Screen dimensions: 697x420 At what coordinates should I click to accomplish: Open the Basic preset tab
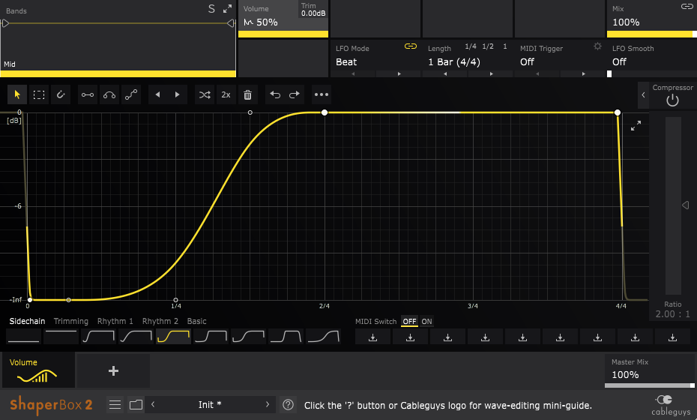coord(196,321)
